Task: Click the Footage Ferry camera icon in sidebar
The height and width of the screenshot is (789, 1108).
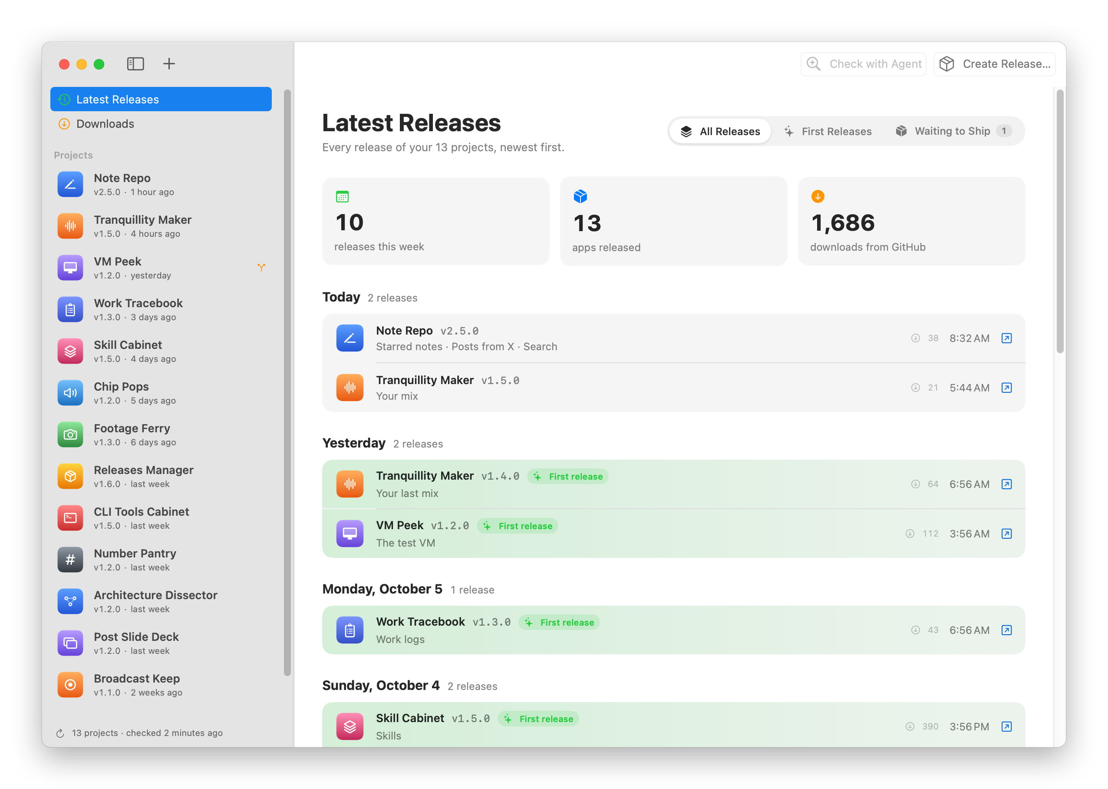Action: click(x=70, y=435)
